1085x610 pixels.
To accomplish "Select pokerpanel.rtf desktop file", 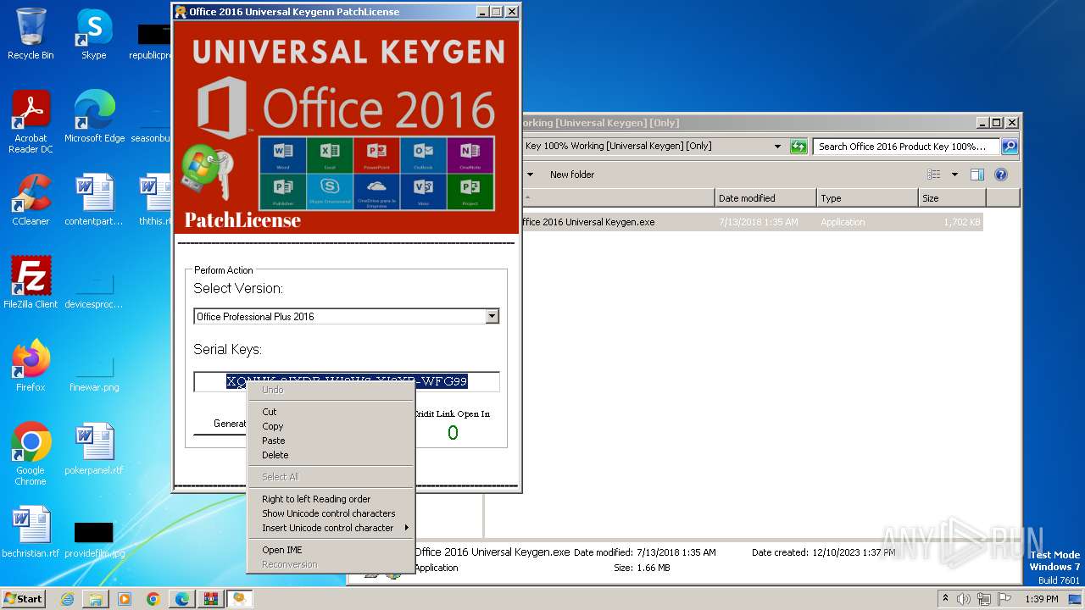I will [94, 449].
